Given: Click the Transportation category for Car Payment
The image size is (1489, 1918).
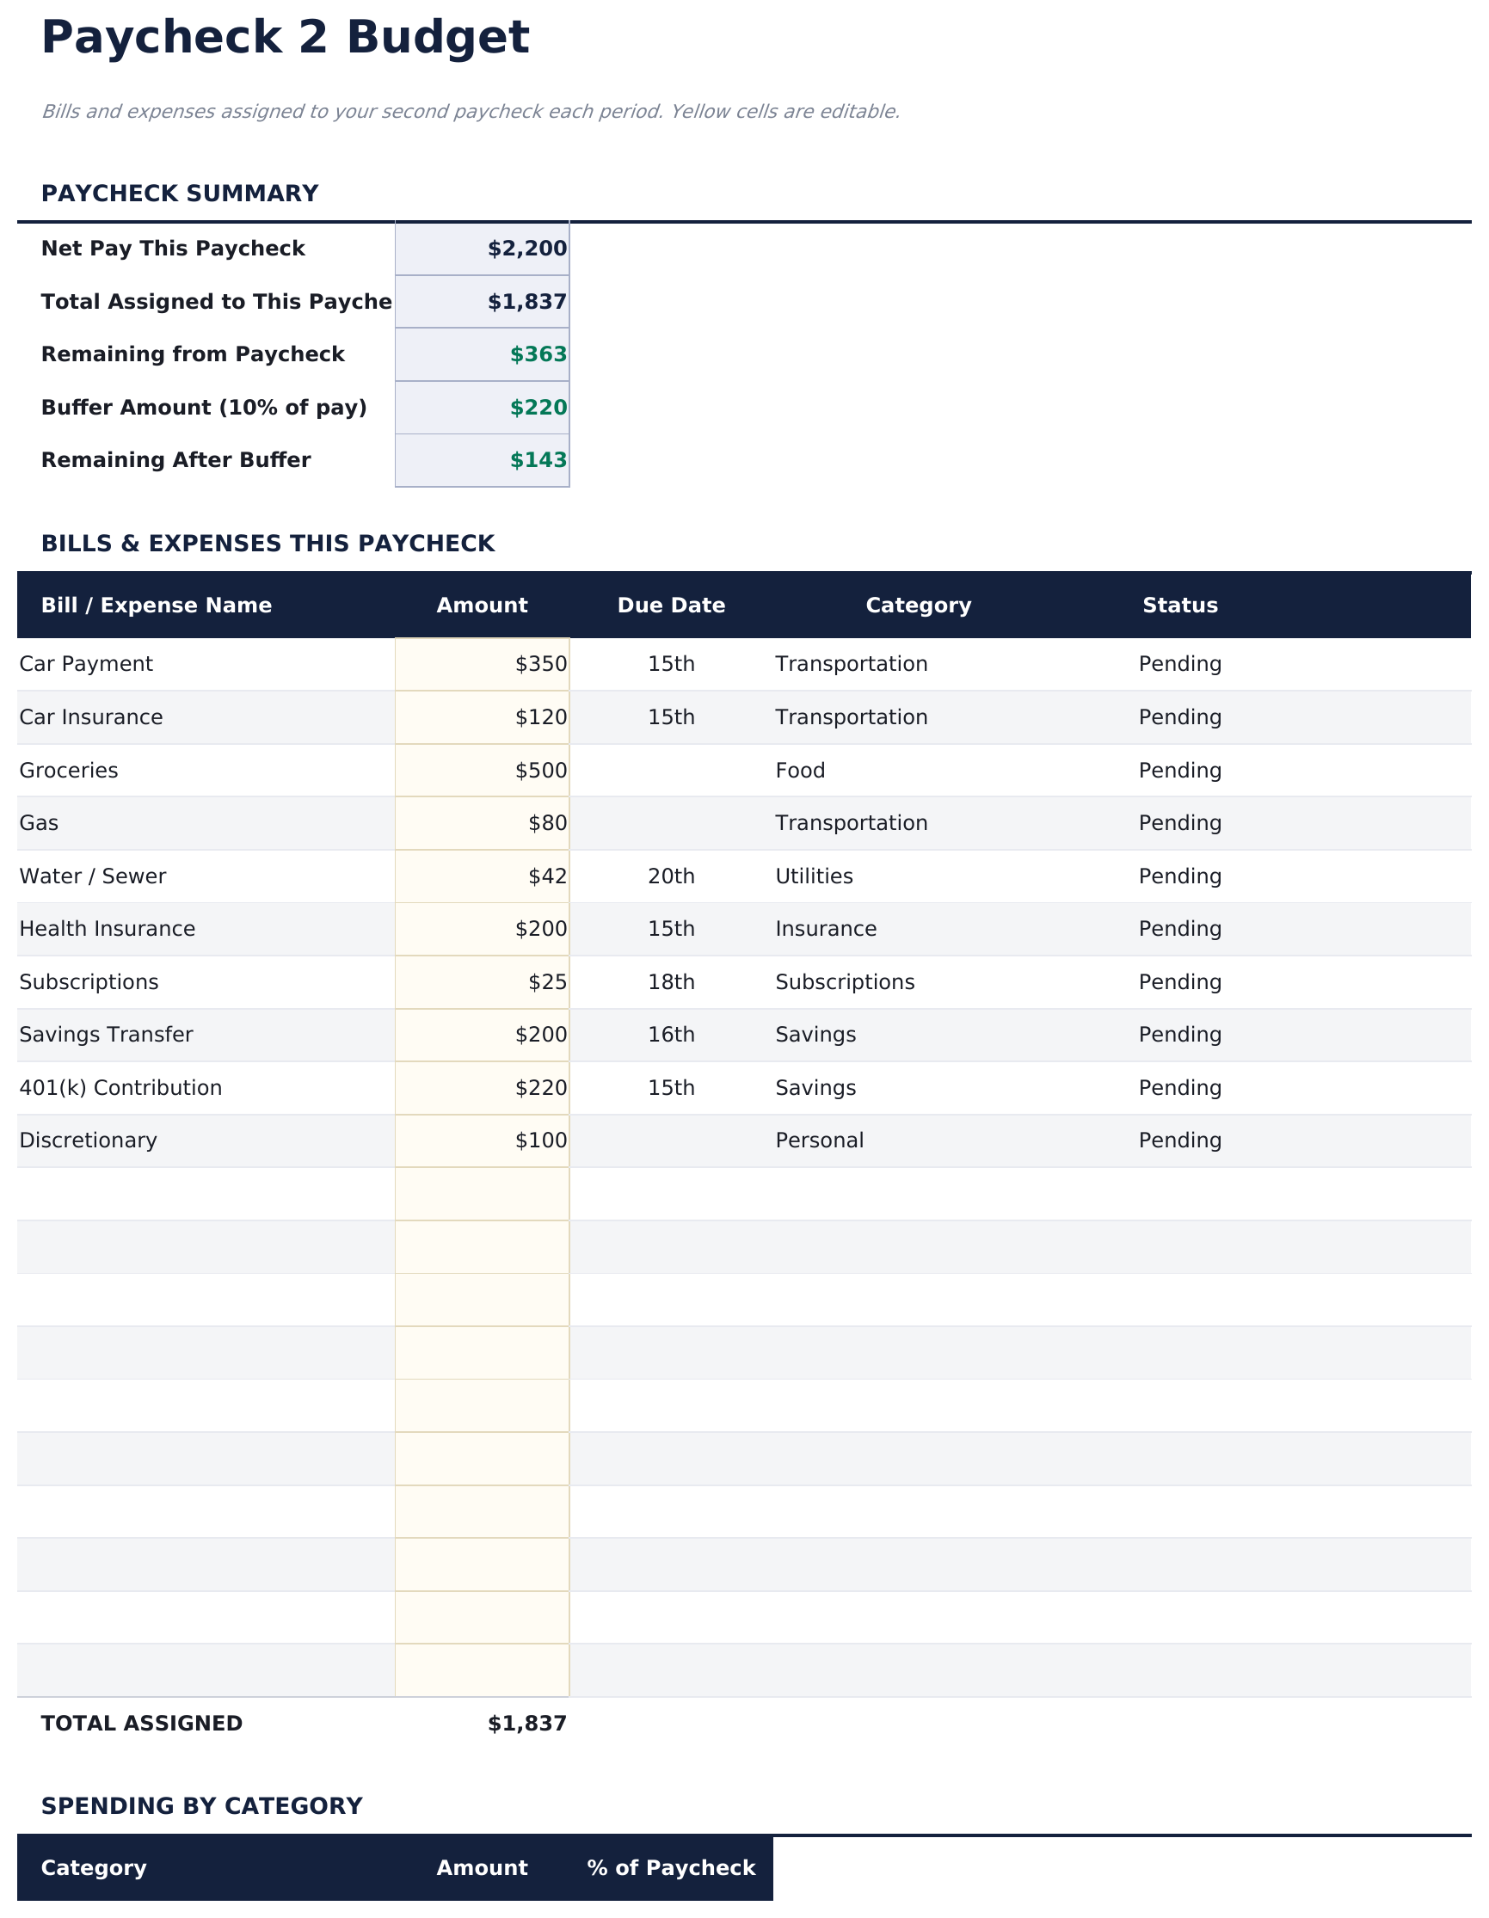Looking at the screenshot, I should pyautogui.click(x=851, y=663).
